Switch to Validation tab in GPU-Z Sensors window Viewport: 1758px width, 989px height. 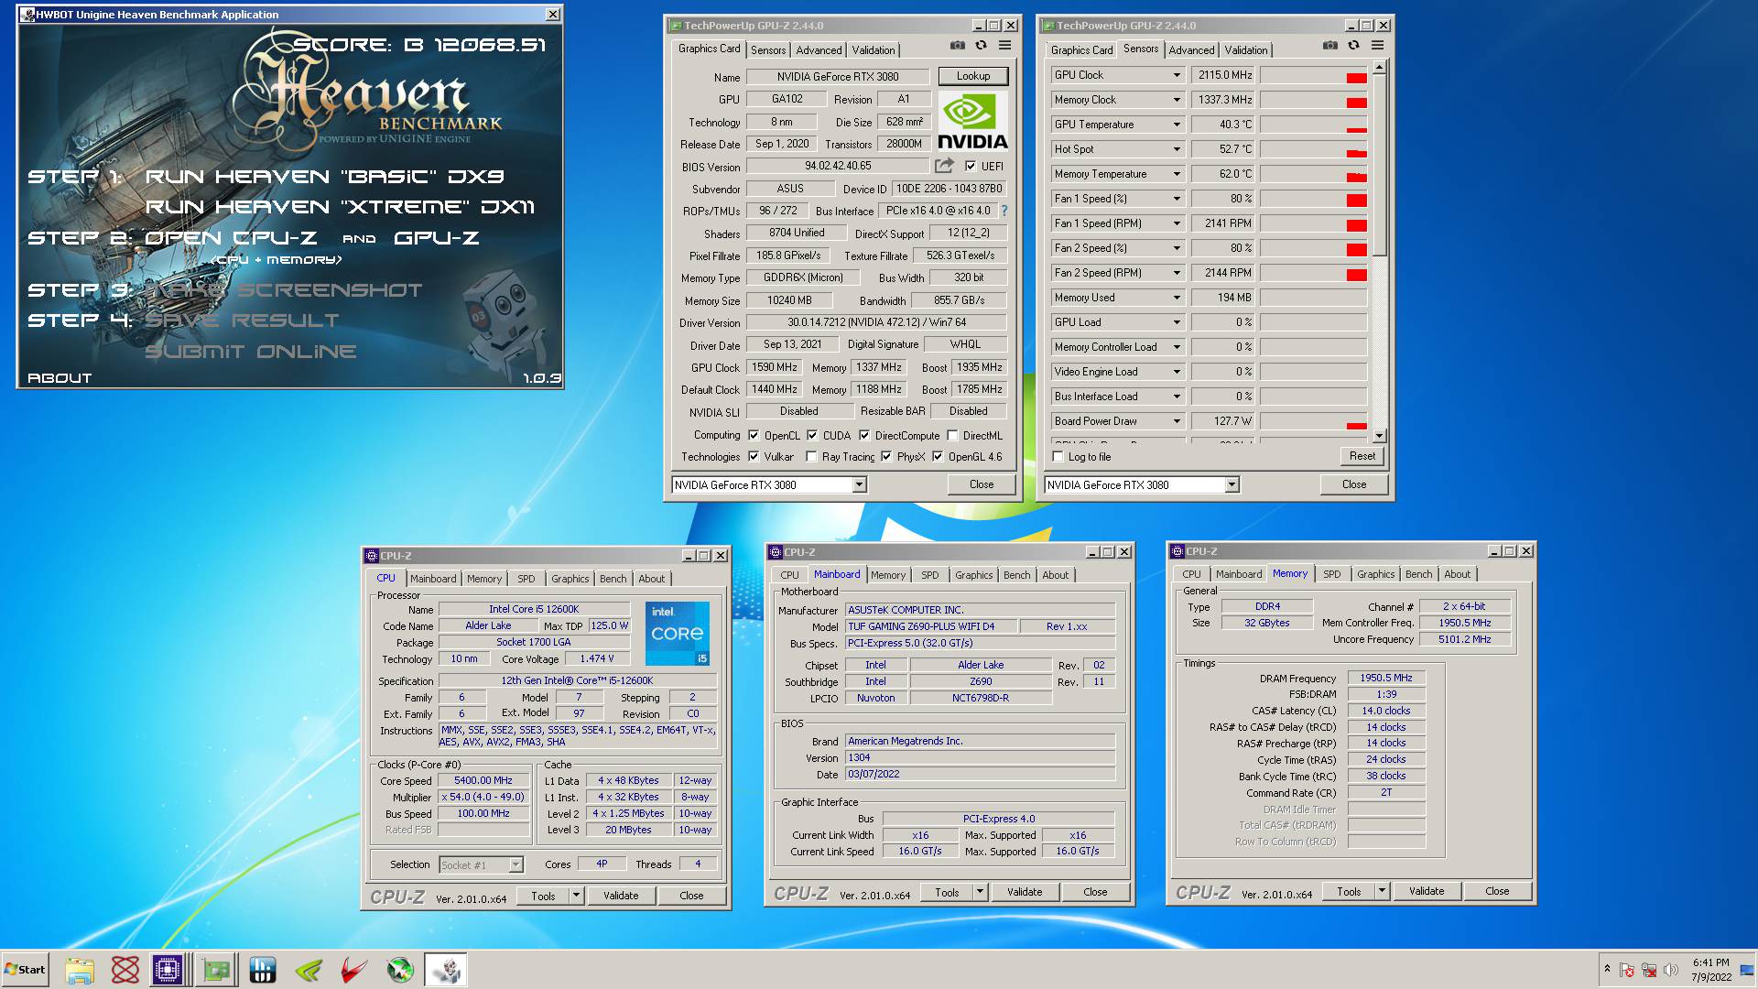1246,50
